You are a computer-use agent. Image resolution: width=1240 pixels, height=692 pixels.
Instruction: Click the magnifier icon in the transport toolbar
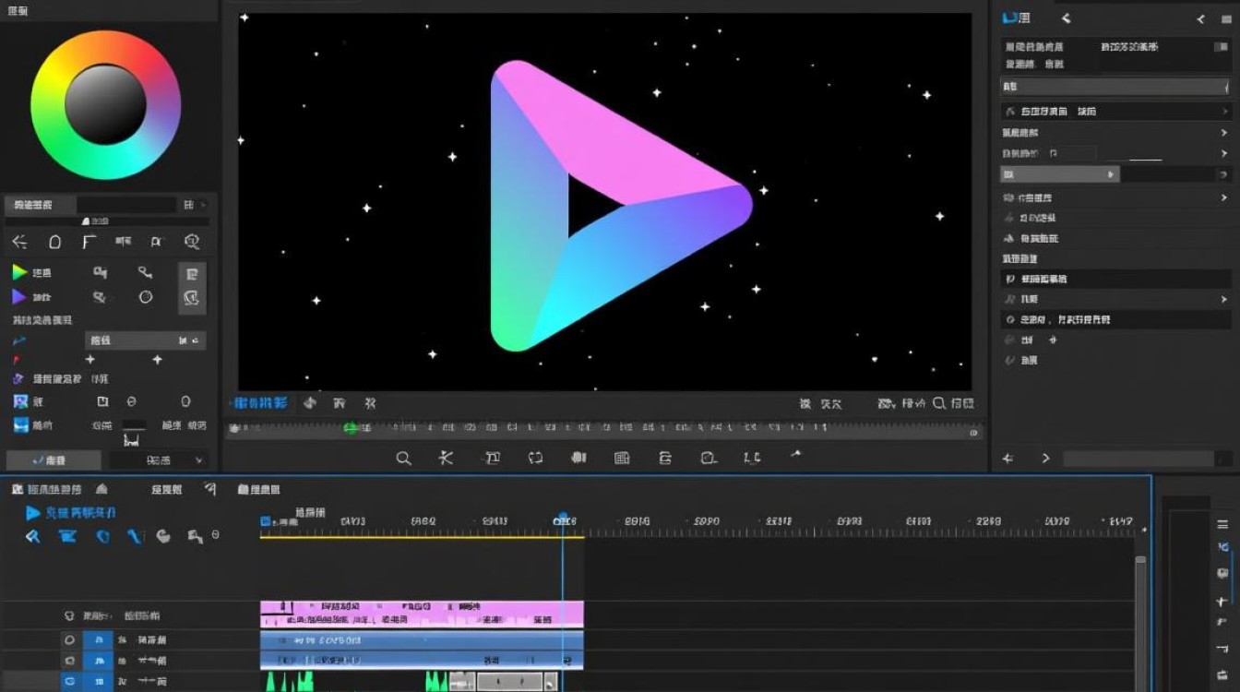tap(403, 458)
